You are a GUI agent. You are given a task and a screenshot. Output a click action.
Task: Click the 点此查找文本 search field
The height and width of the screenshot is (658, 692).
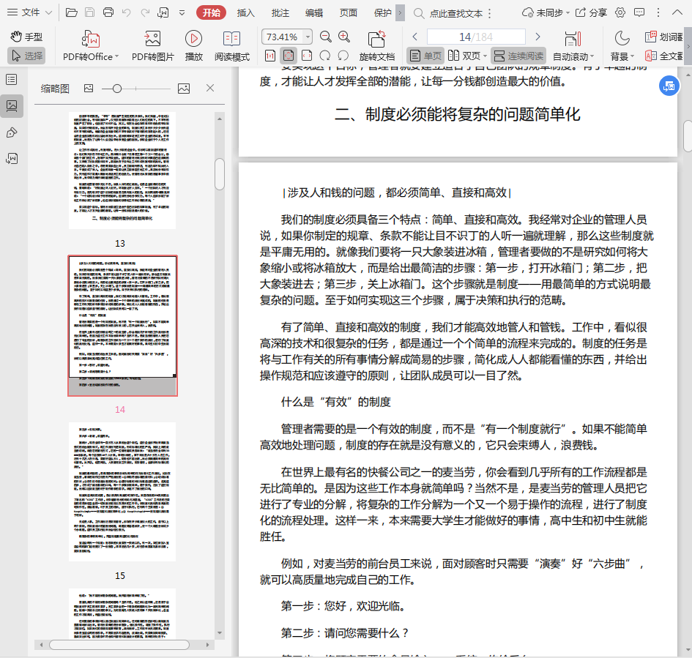[x=456, y=14]
